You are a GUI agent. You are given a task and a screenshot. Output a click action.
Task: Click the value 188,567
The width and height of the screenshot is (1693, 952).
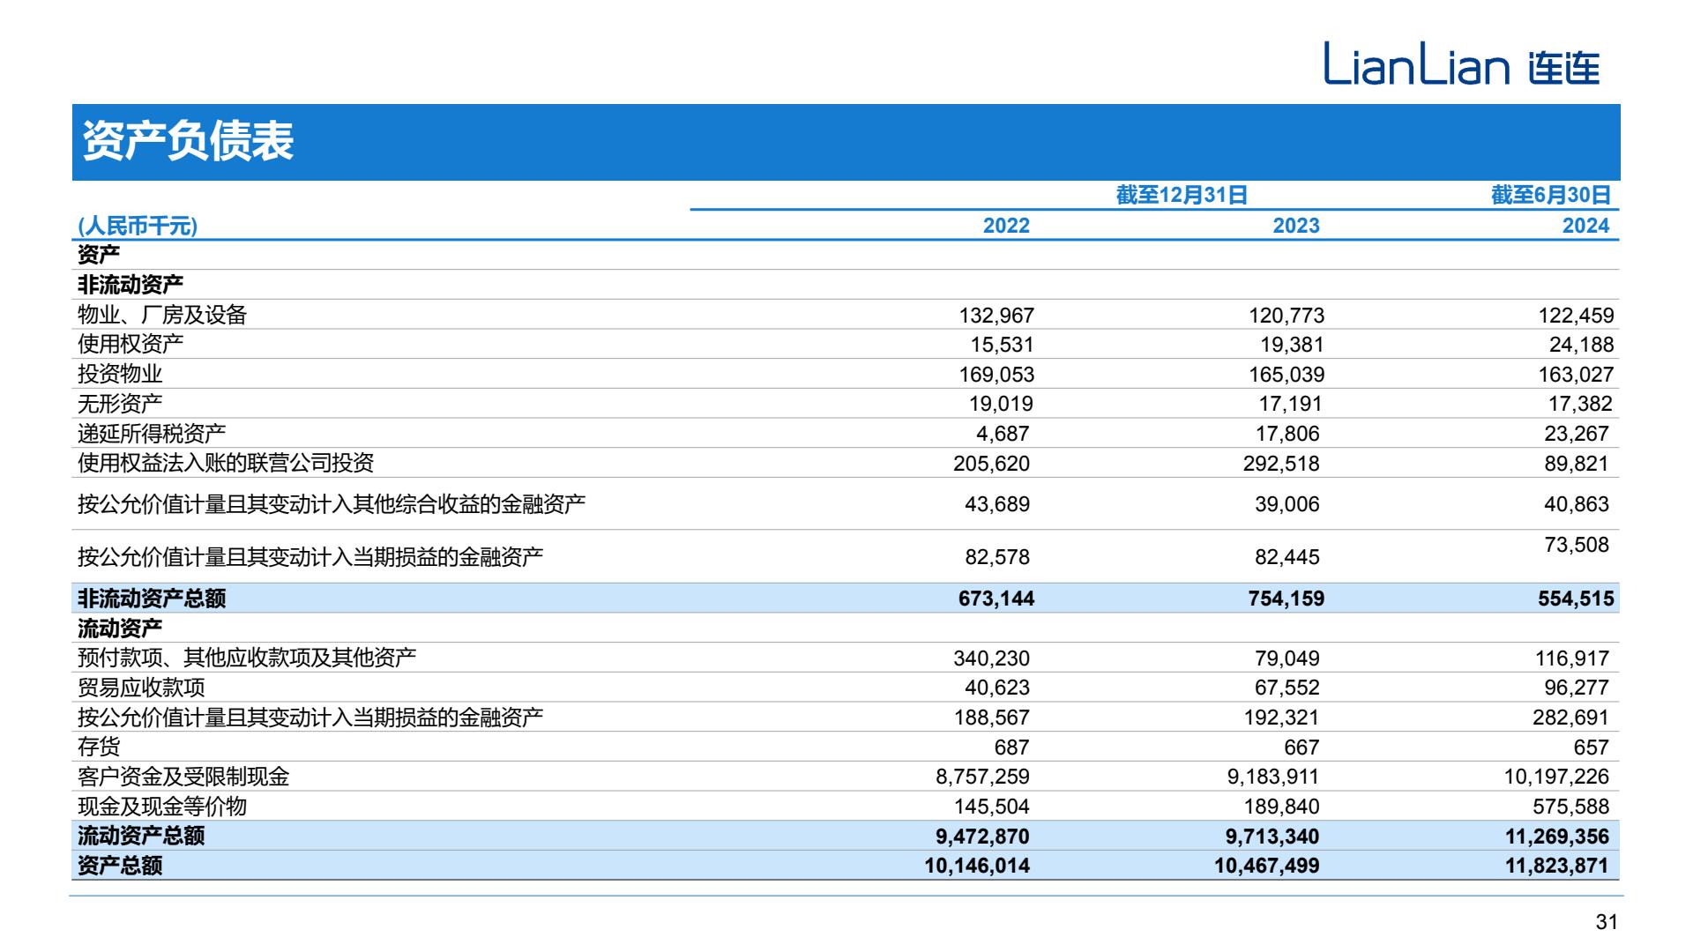(991, 718)
